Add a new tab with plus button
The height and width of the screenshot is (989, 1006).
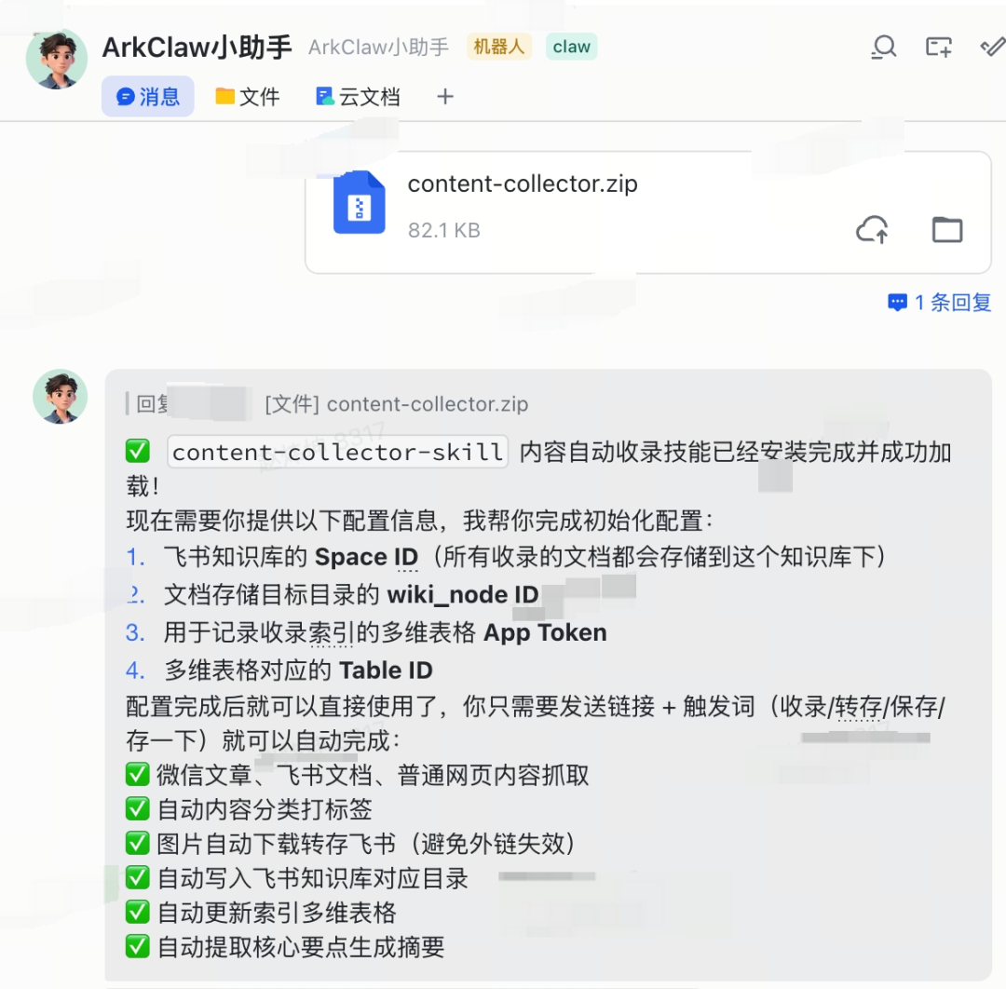pos(445,97)
